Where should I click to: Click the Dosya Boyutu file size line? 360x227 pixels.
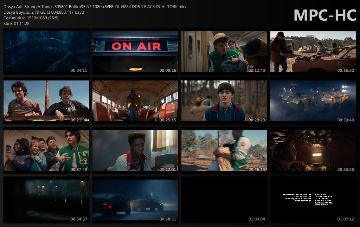click(x=44, y=12)
